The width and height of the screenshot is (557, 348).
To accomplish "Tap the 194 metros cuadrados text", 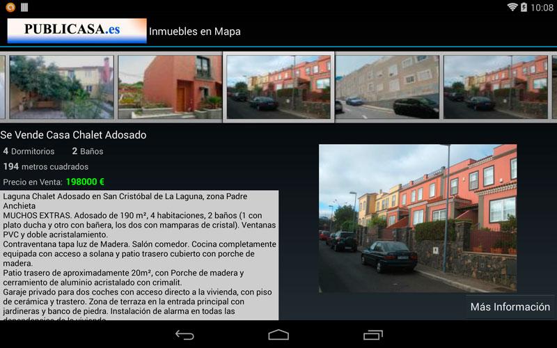I will pyautogui.click(x=46, y=166).
